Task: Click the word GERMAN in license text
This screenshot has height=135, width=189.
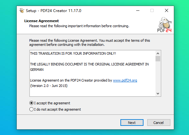Action: (x=37, y=70)
